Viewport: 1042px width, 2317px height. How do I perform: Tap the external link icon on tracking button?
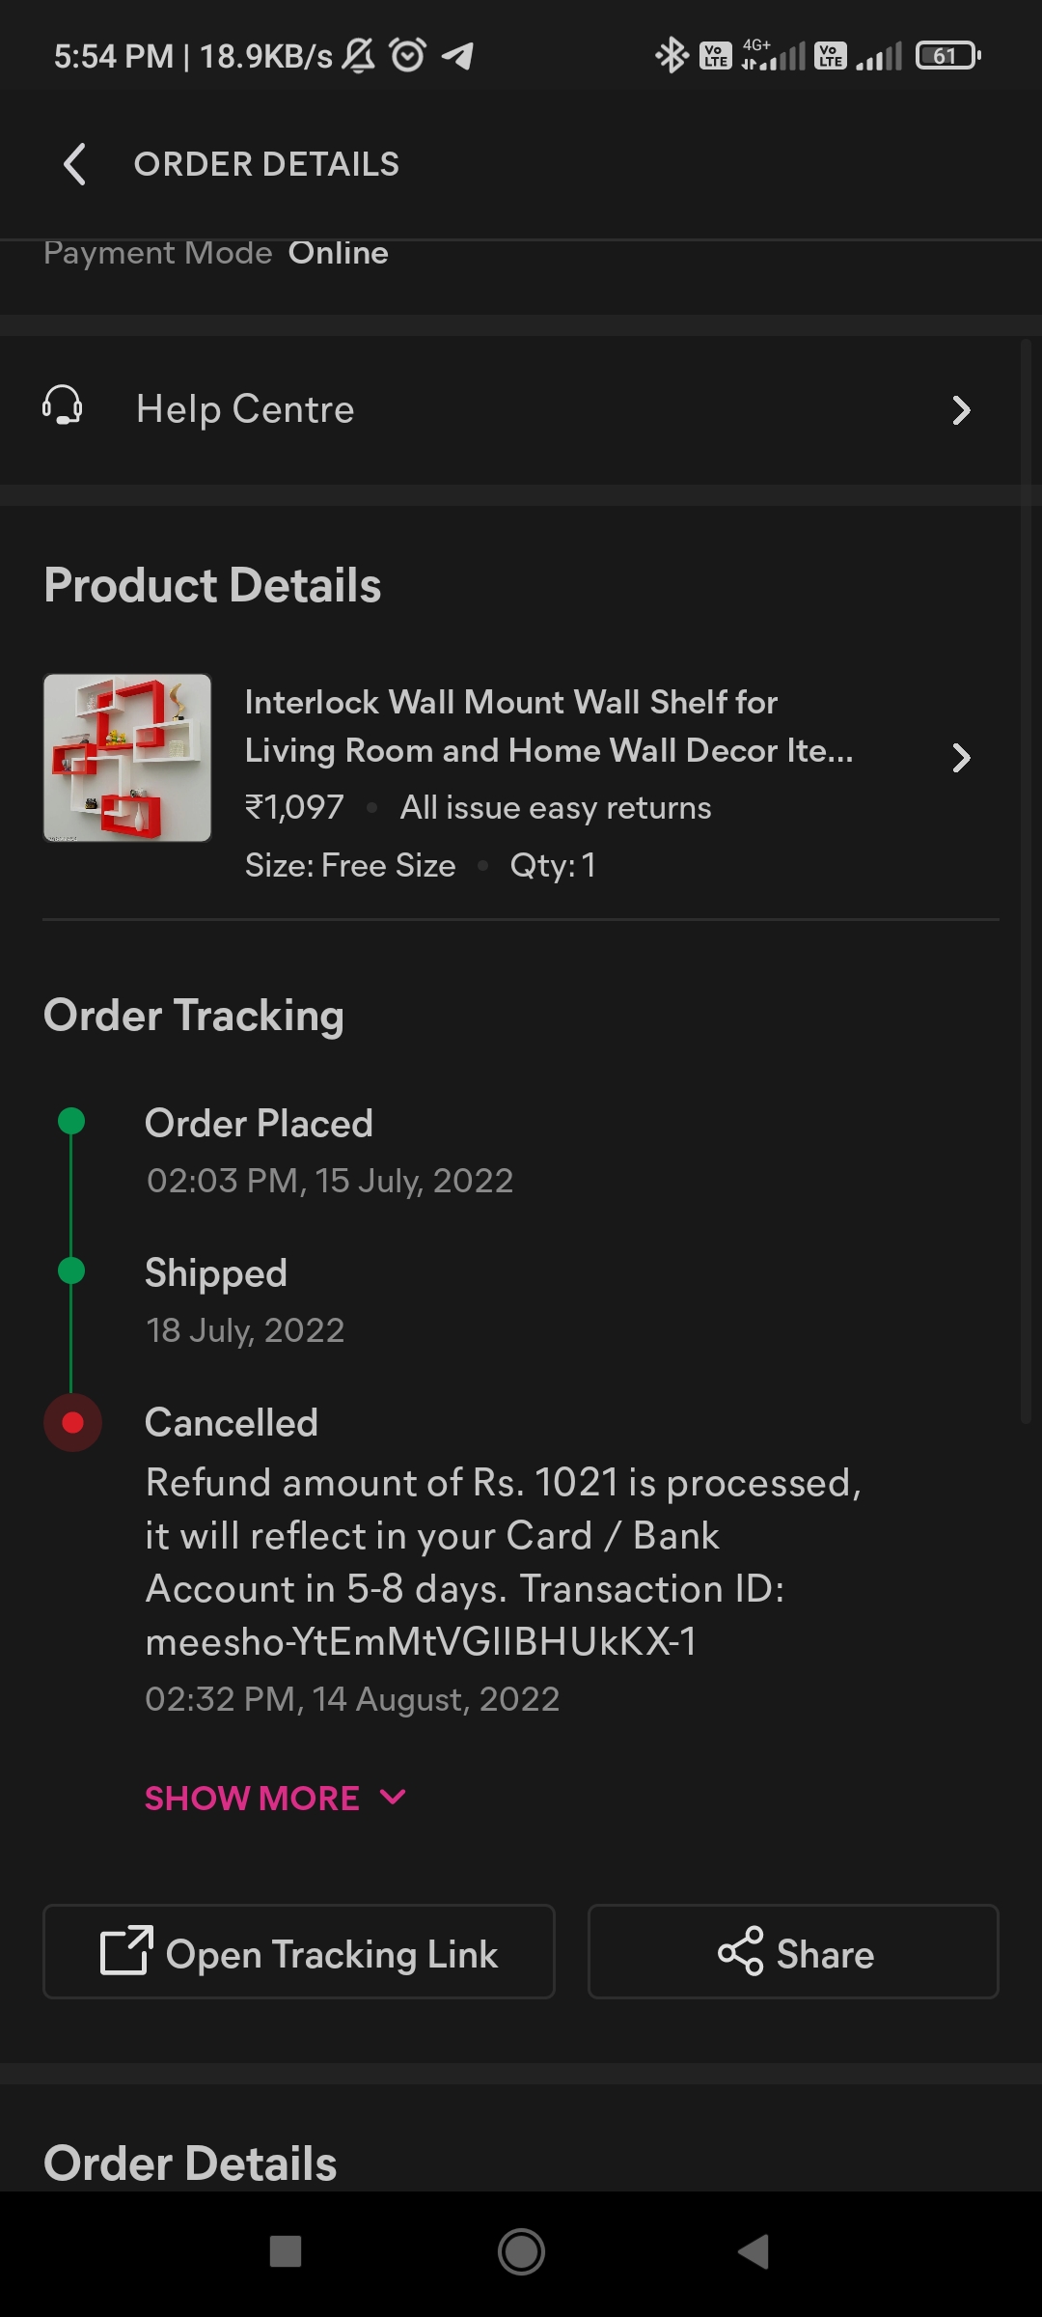point(126,1951)
